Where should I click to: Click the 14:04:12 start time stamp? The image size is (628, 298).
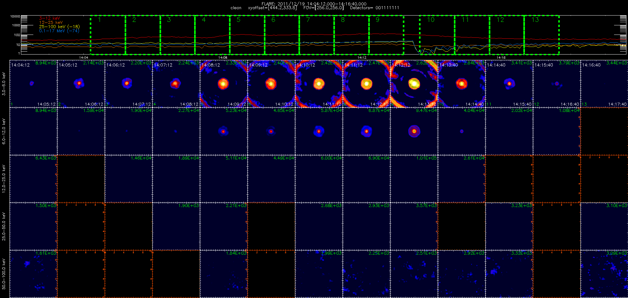coord(20,65)
